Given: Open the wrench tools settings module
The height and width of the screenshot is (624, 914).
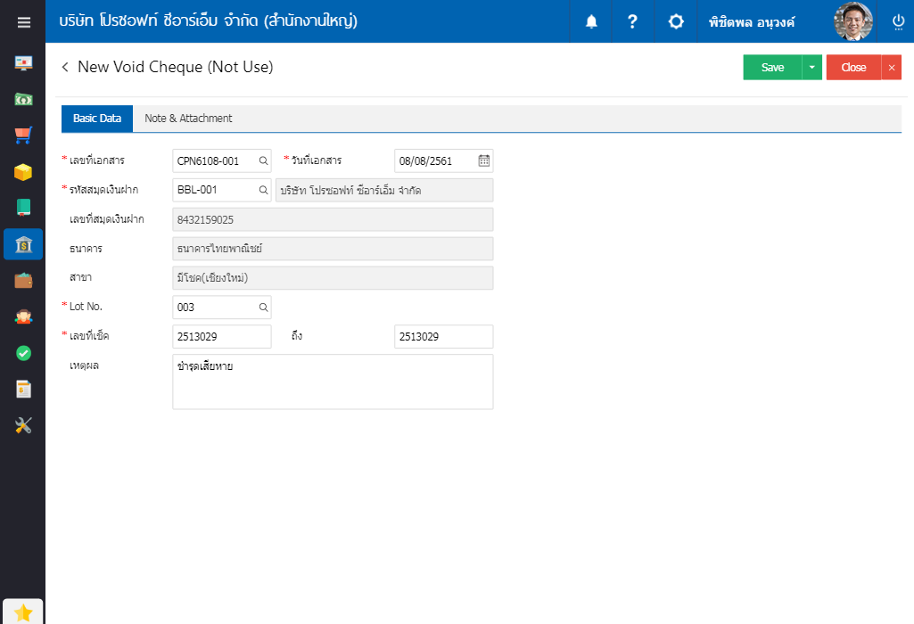Looking at the screenshot, I should [23, 425].
